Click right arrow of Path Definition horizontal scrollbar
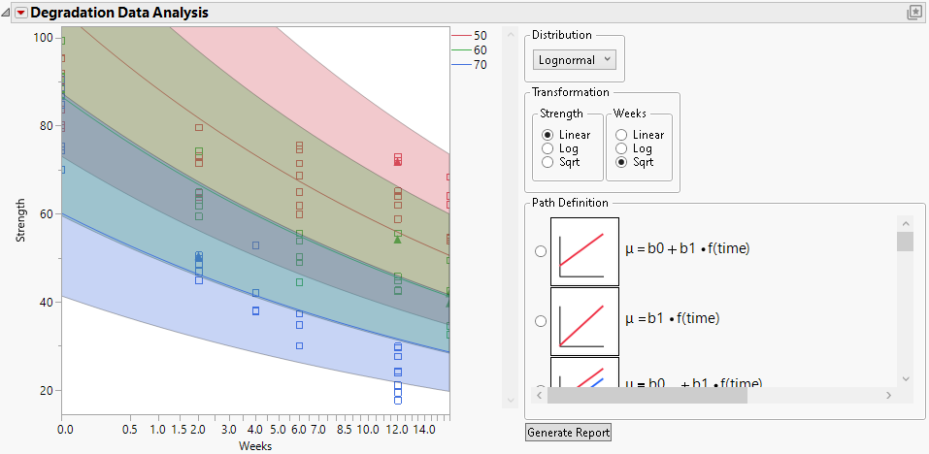This screenshot has height=454, width=929. coord(887,396)
